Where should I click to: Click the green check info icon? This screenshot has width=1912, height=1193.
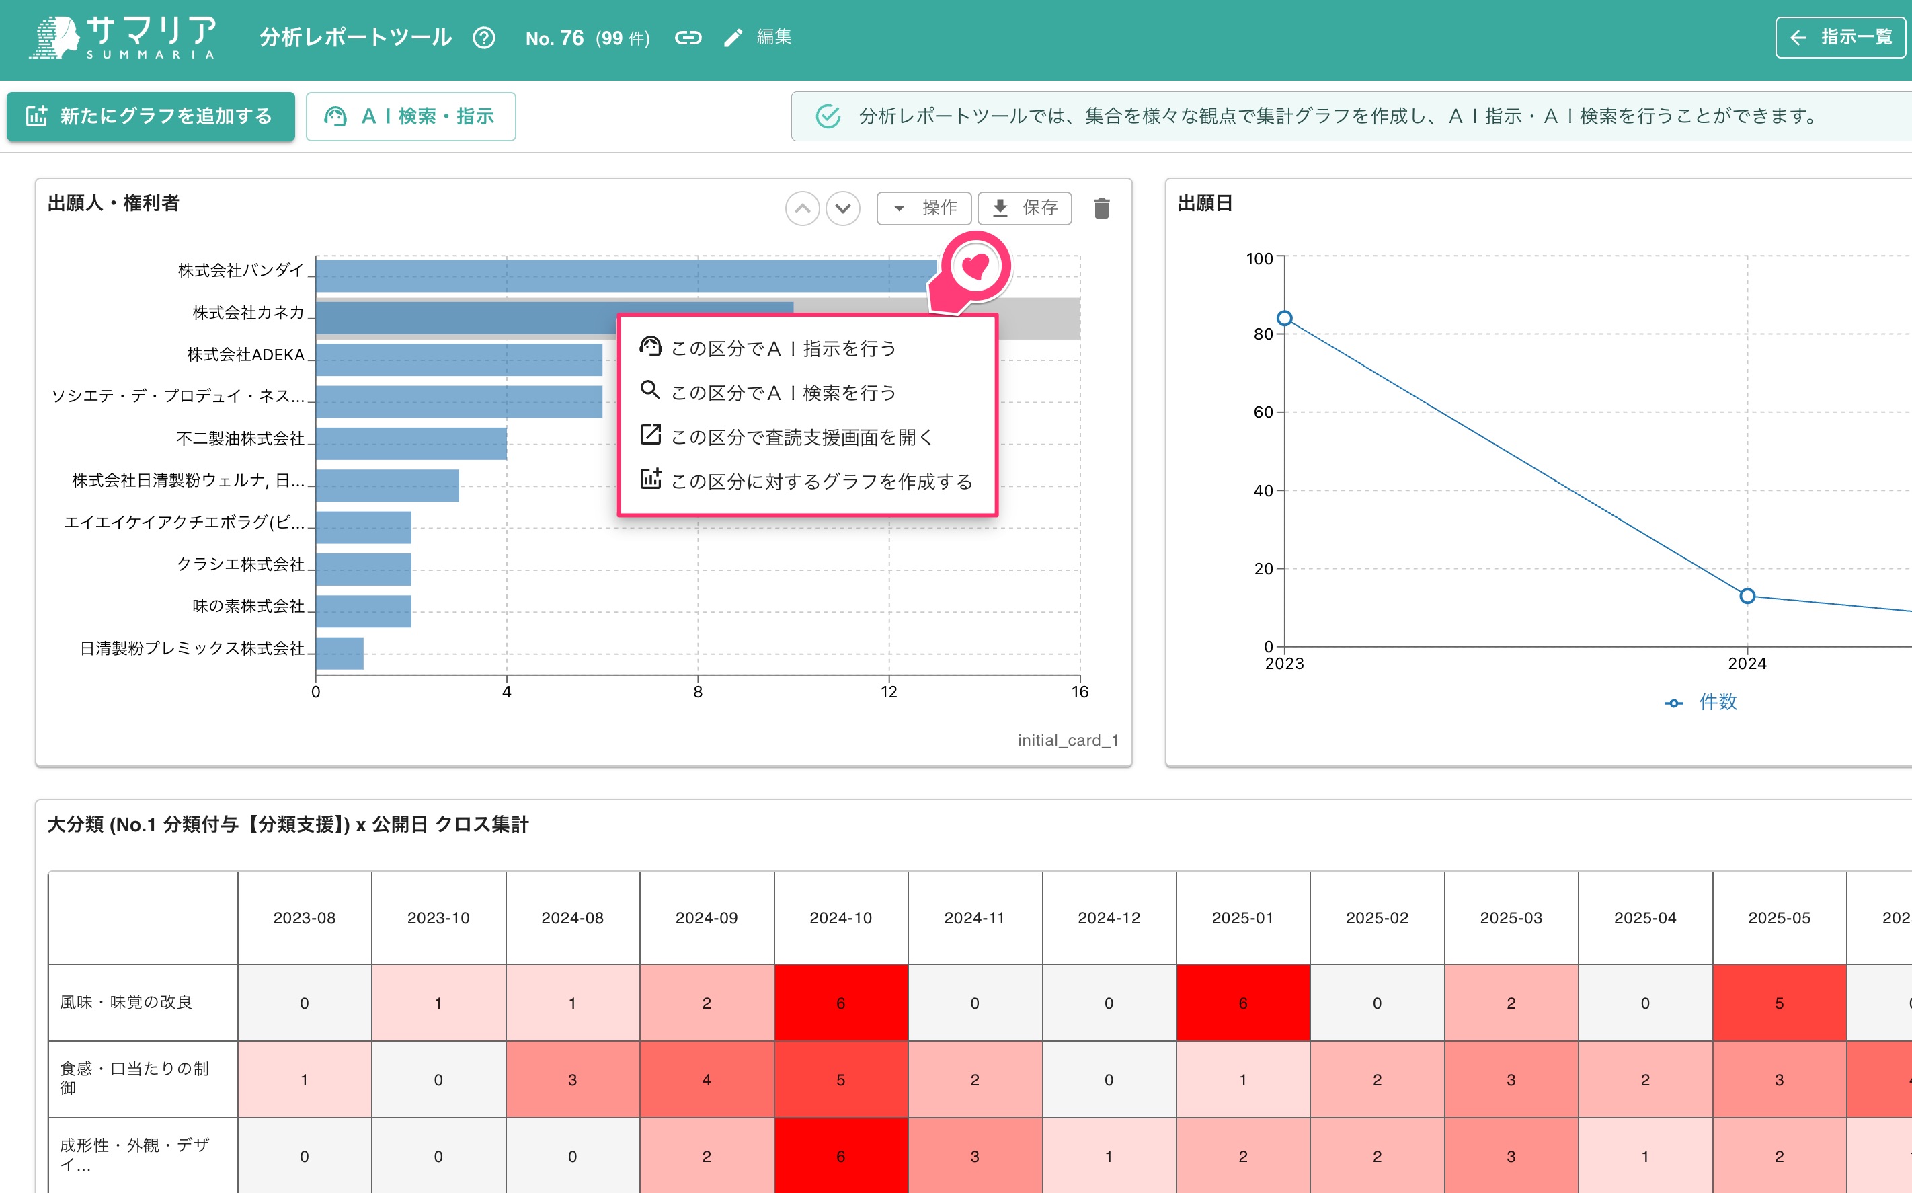coord(828,117)
